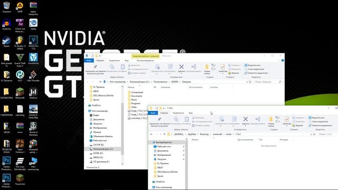Select Documents folder in Загрузки file list

(135, 96)
